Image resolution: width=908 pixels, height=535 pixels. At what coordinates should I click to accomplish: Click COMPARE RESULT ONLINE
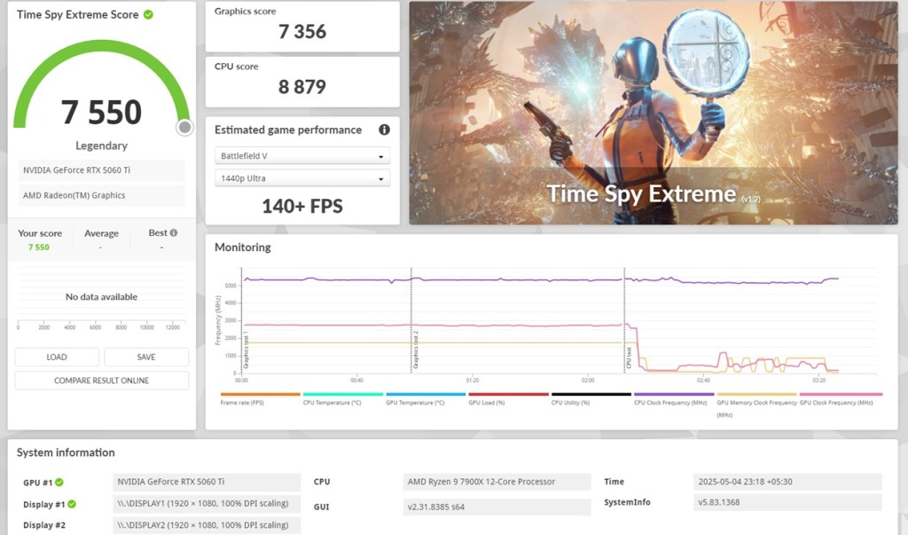point(101,380)
